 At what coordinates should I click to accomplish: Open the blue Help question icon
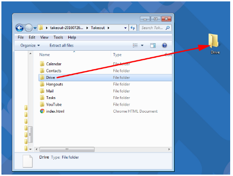[164, 46]
